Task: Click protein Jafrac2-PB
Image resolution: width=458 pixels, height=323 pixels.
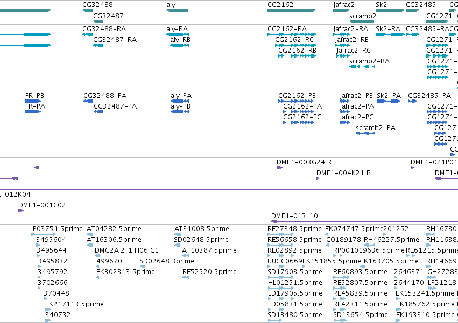Action: 356,96
